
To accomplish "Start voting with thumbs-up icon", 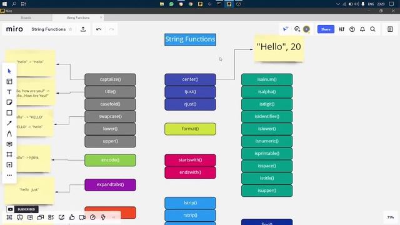I will tap(72, 217).
